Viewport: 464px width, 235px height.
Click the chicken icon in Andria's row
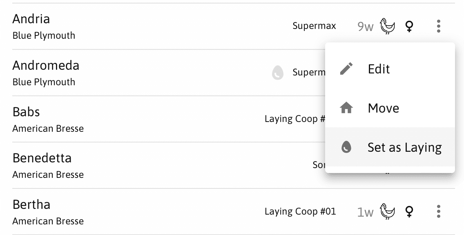pos(387,26)
